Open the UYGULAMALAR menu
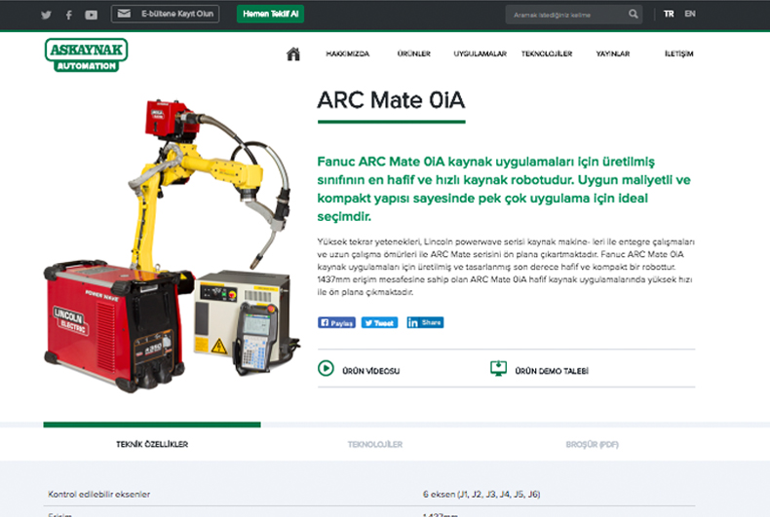 click(x=480, y=54)
